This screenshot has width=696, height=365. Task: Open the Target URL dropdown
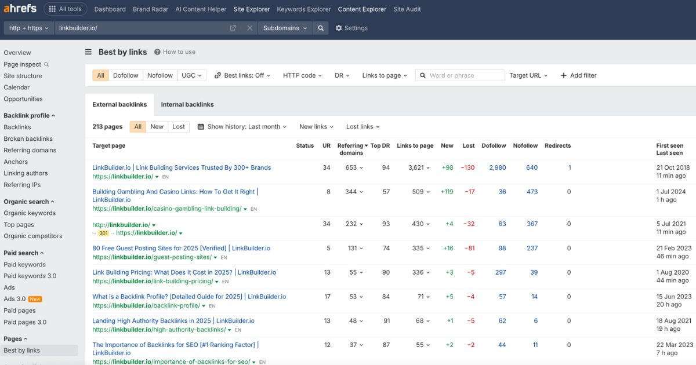[528, 75]
